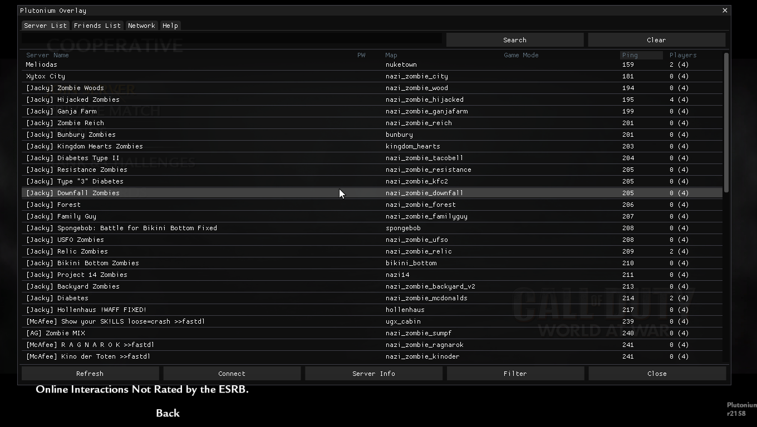This screenshot has height=427, width=757.
Task: Sort by Map column header
Action: (391, 55)
